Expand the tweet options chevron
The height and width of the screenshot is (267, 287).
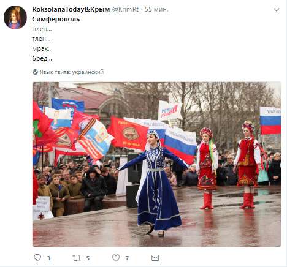pyautogui.click(x=277, y=10)
